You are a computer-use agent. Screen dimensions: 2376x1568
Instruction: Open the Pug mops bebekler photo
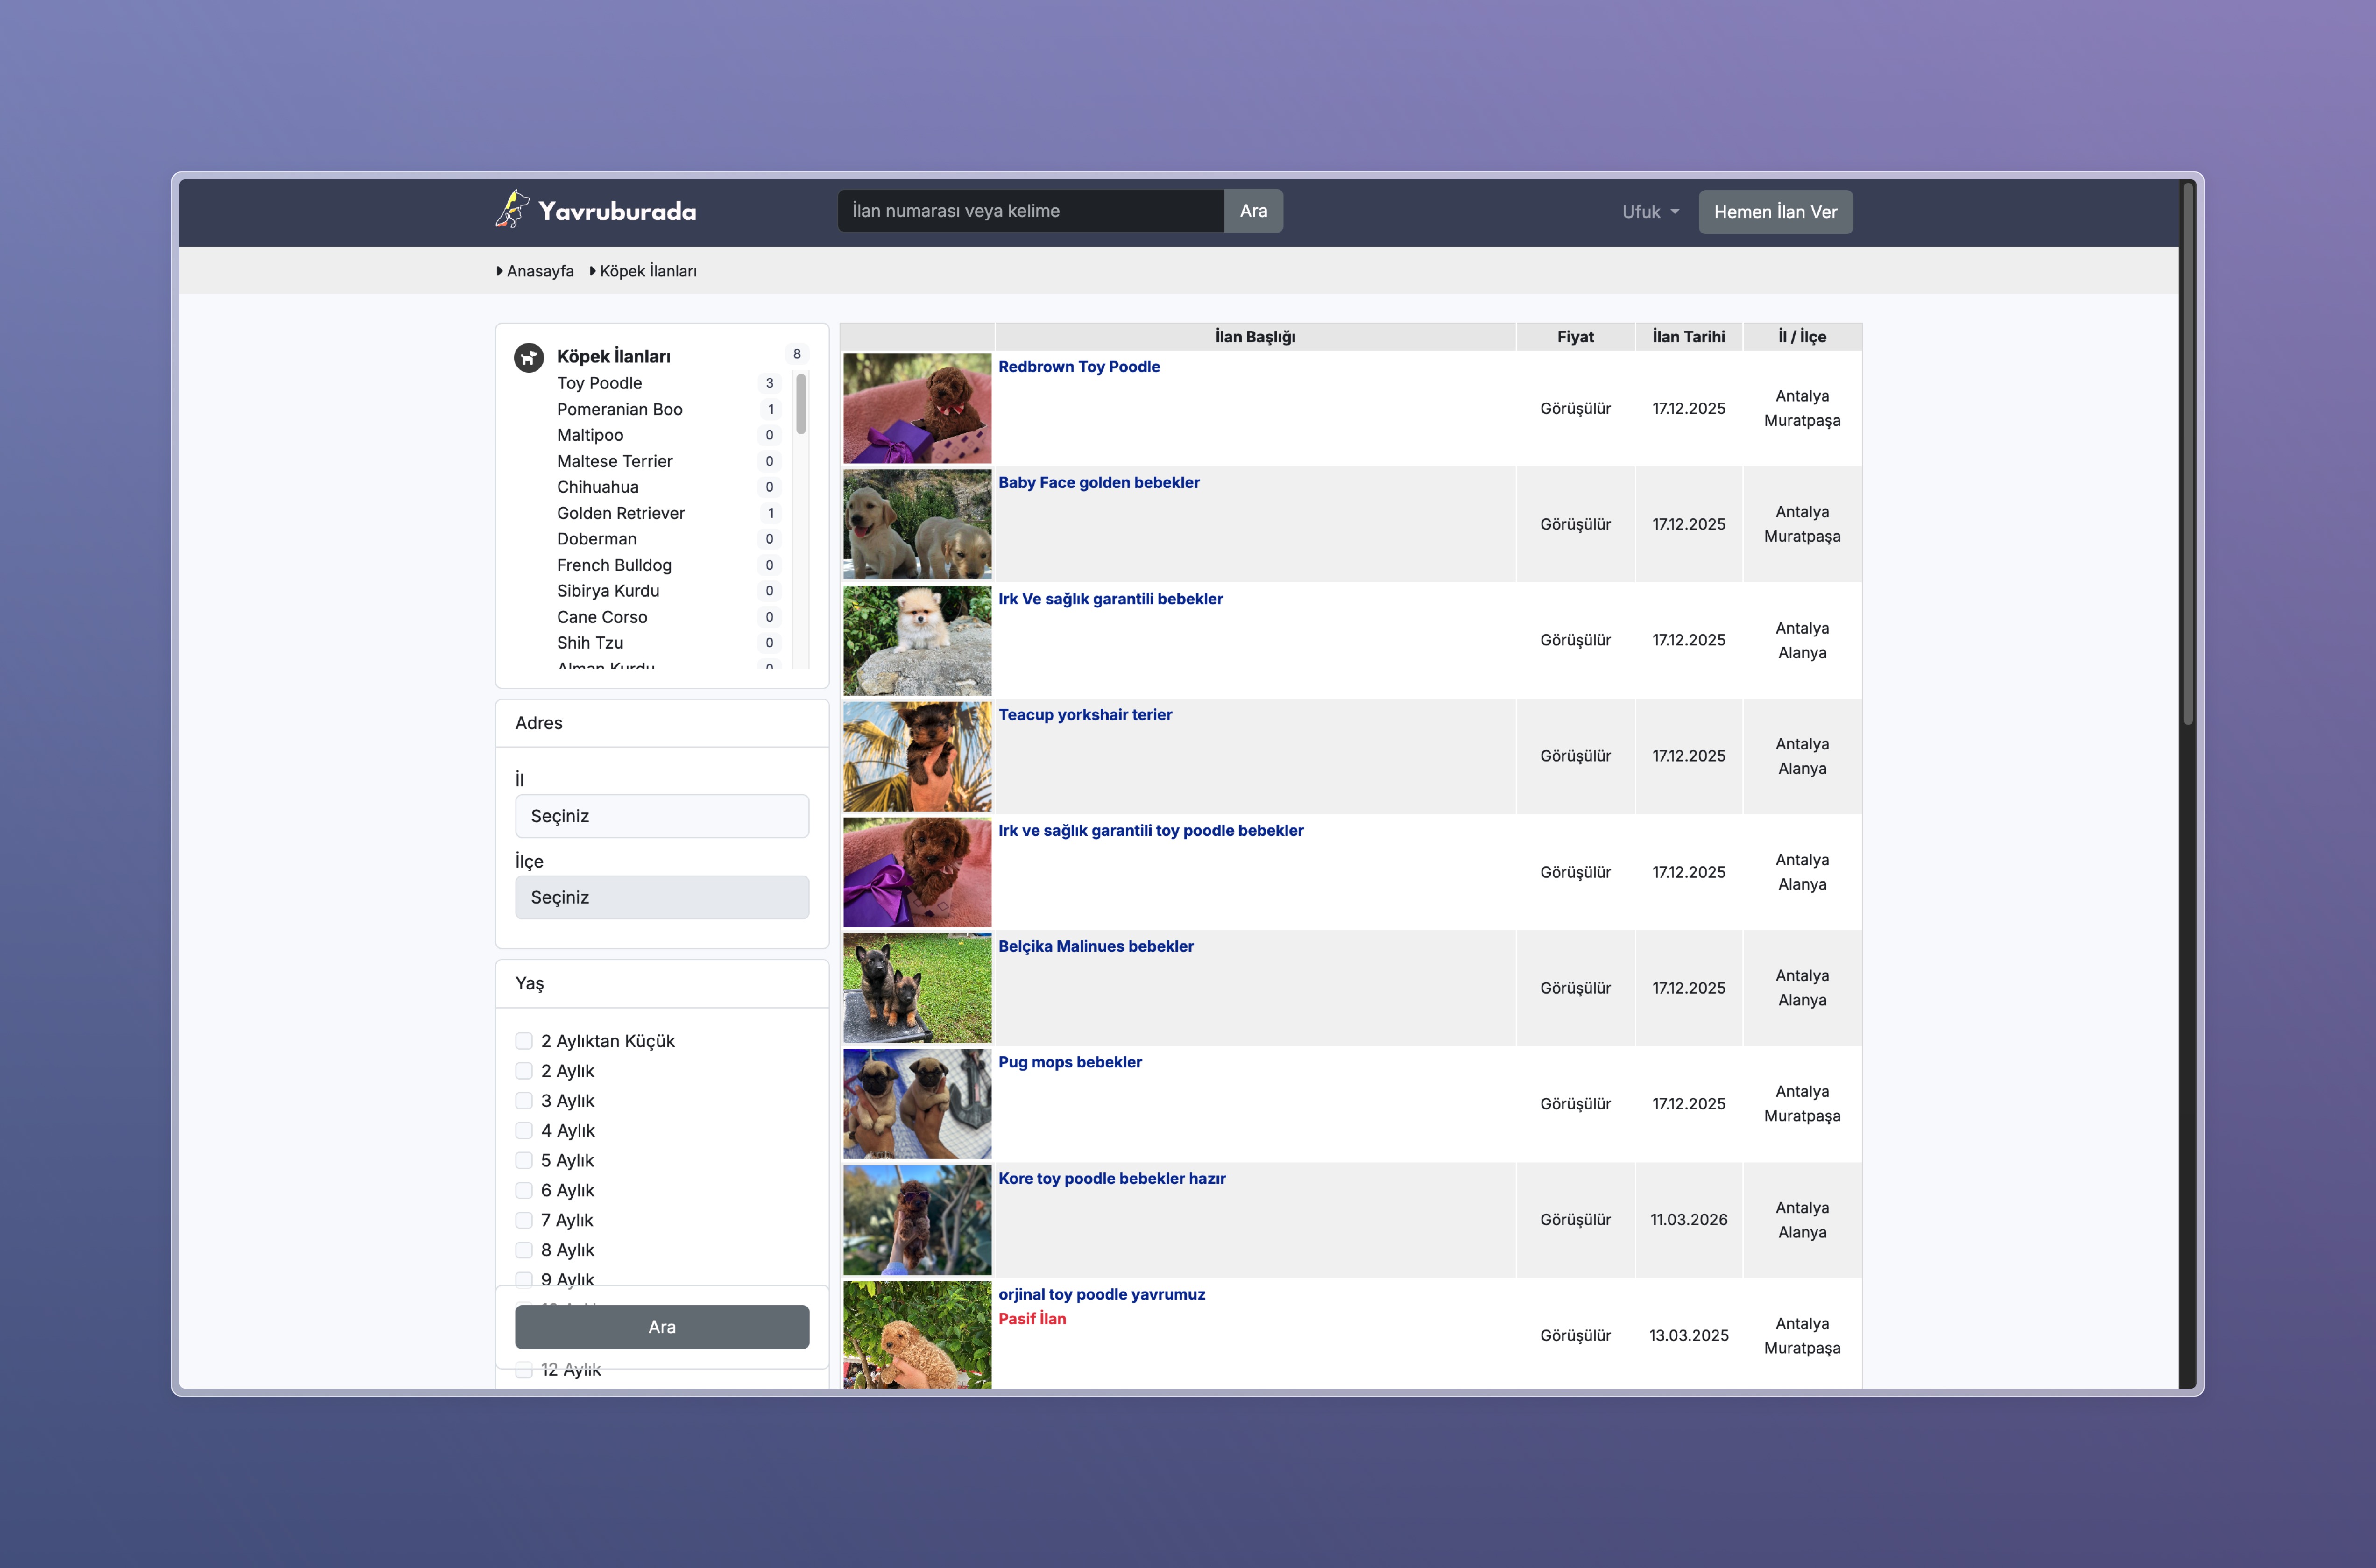[x=916, y=1103]
